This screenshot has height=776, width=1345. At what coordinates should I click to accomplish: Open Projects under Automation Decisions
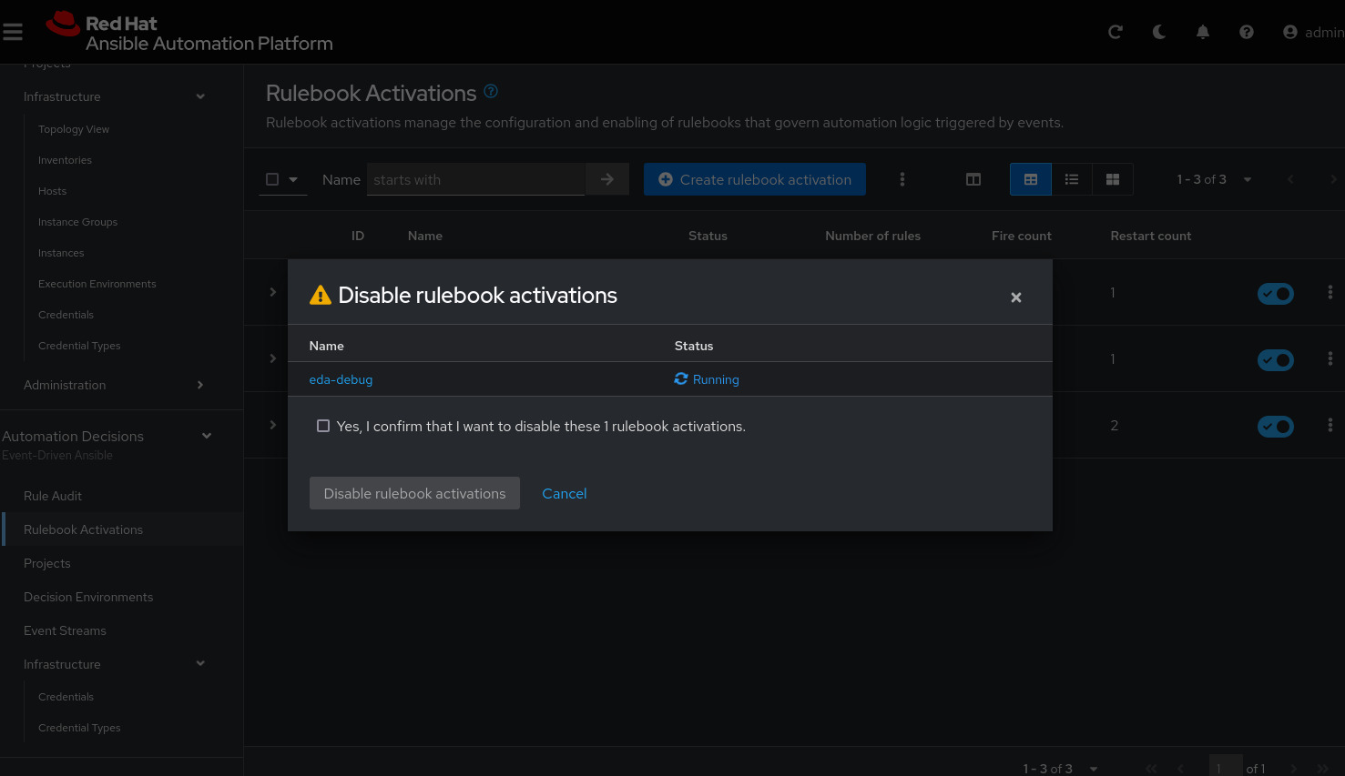pyautogui.click(x=46, y=563)
